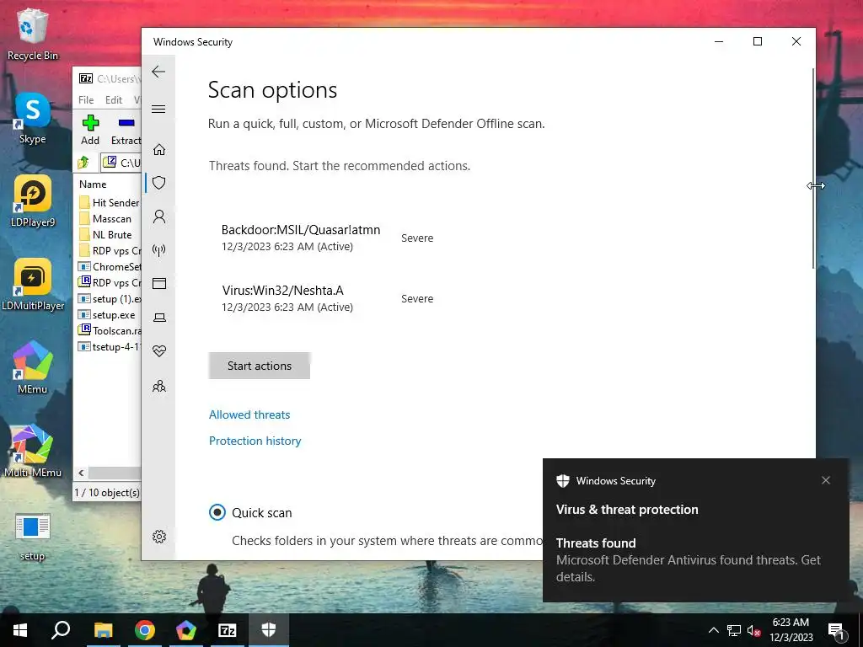Select setup (1) file in 7-Zip
Screen dimensions: 863x647
pos(110,299)
